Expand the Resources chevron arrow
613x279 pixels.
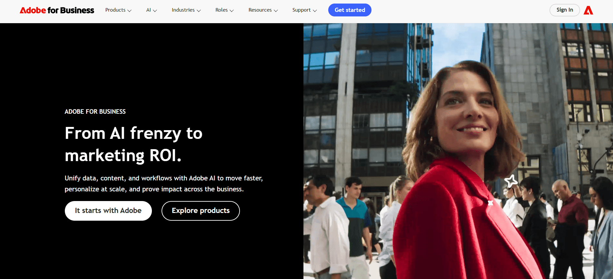pos(276,11)
